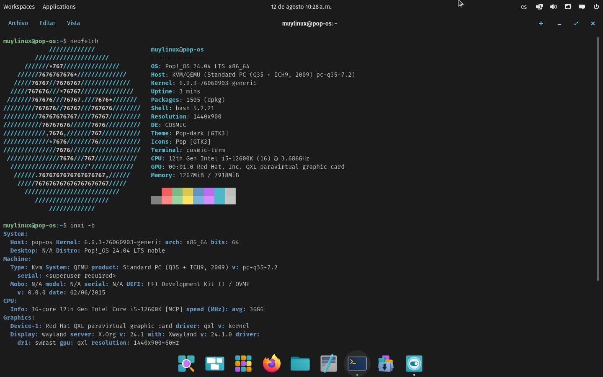Open Applications menu in top panel
Screen dimensions: 603x377
coord(59,7)
